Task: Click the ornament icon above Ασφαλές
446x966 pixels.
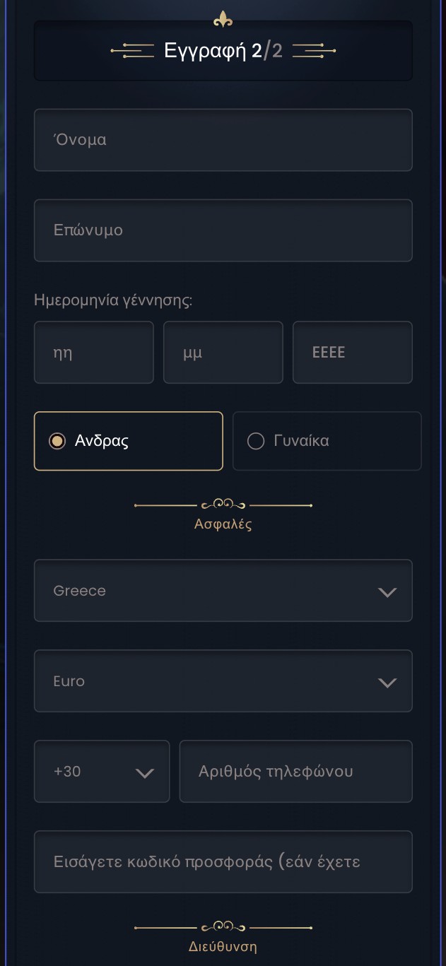Action: tap(223, 505)
